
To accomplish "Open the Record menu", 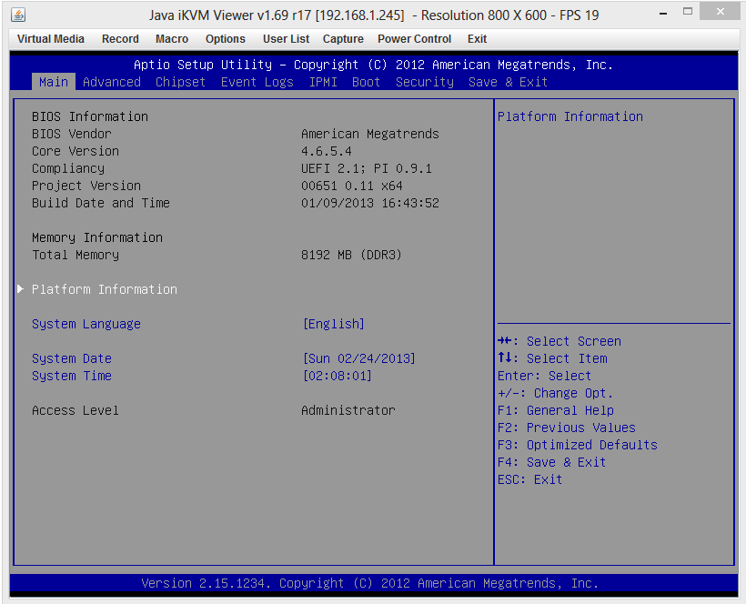I will (120, 39).
